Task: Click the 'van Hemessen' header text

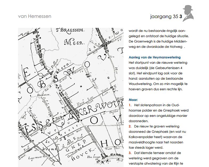Action: click(x=35, y=16)
